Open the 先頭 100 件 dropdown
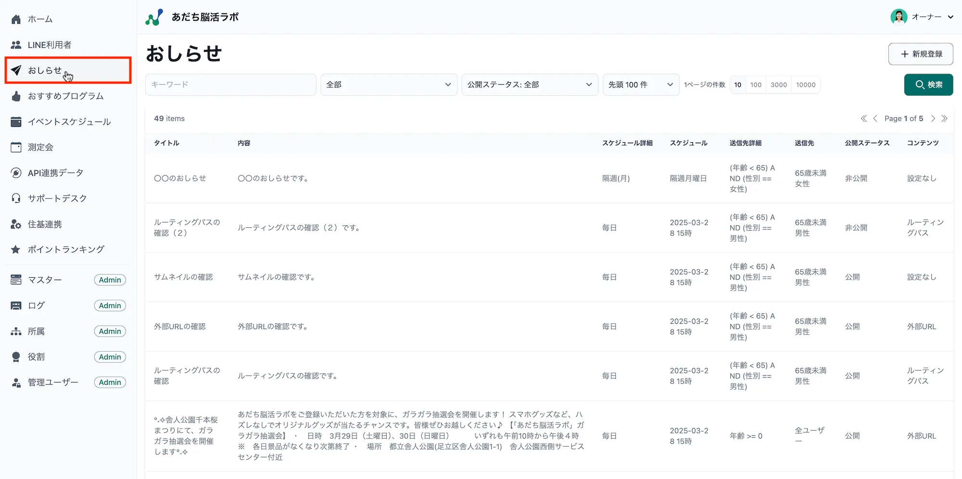 (641, 85)
